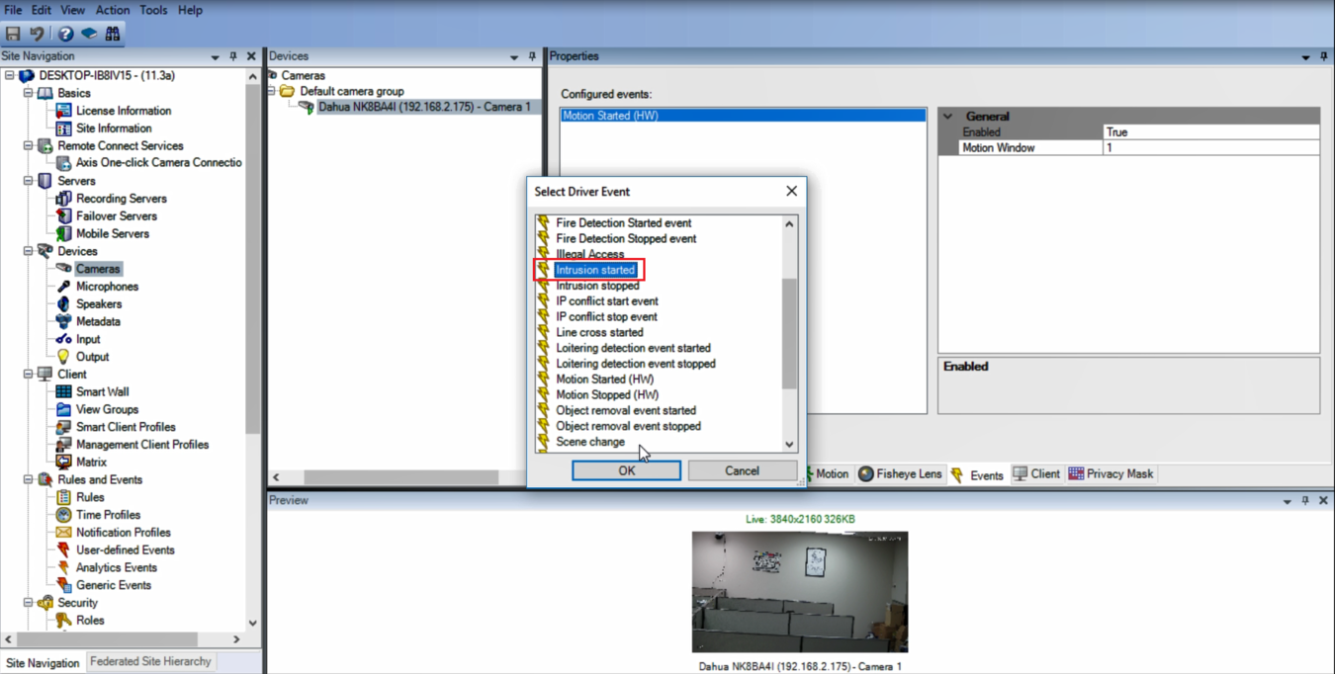
Task: Open the Edit menu
Action: 41,10
